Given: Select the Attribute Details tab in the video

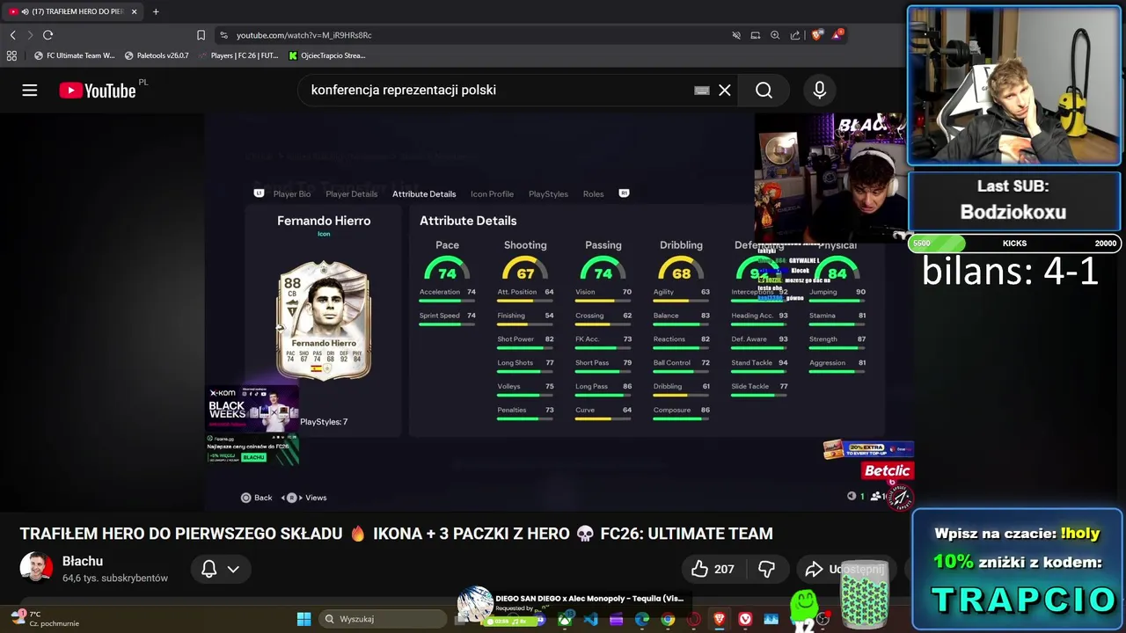Looking at the screenshot, I should pyautogui.click(x=424, y=193).
